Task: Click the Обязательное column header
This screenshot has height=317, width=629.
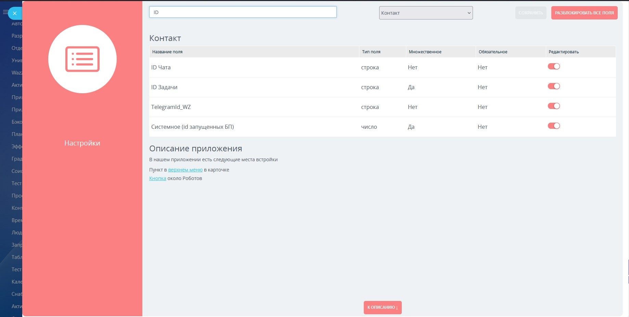Action: coord(493,52)
